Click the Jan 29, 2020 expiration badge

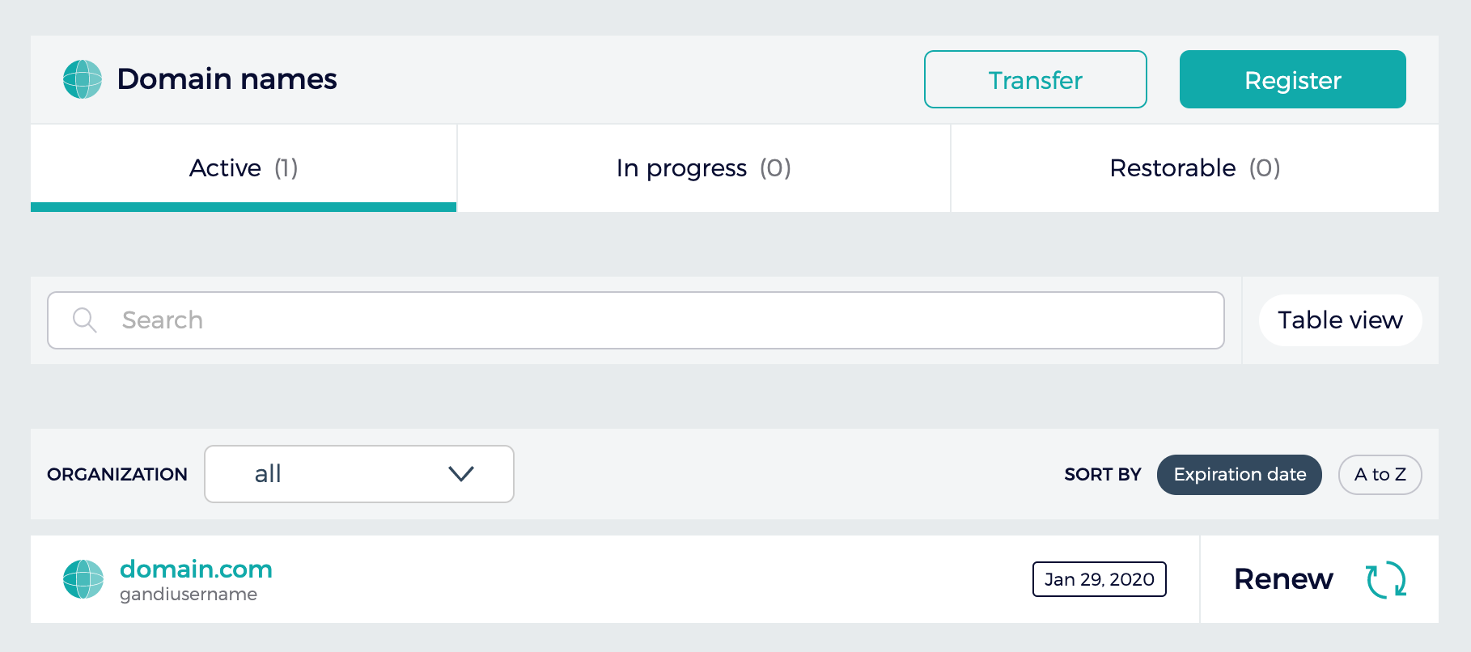[1099, 579]
